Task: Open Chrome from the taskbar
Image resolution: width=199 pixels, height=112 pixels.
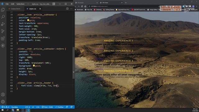Action: click(13, 110)
